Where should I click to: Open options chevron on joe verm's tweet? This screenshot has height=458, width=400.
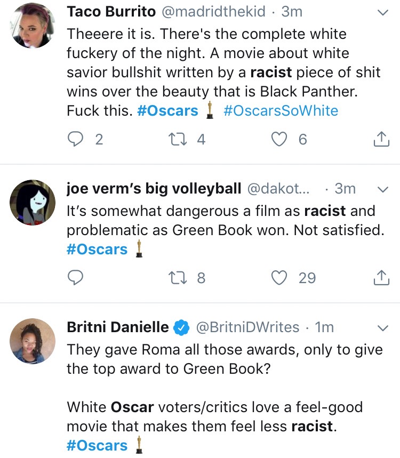pos(383,190)
